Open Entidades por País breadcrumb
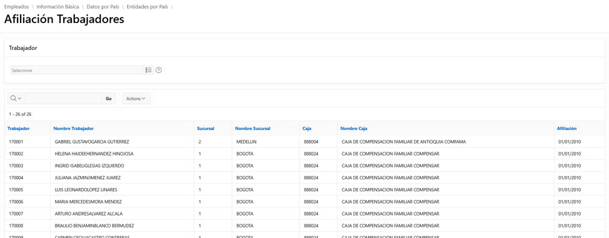The width and height of the screenshot is (609, 238). point(147,7)
